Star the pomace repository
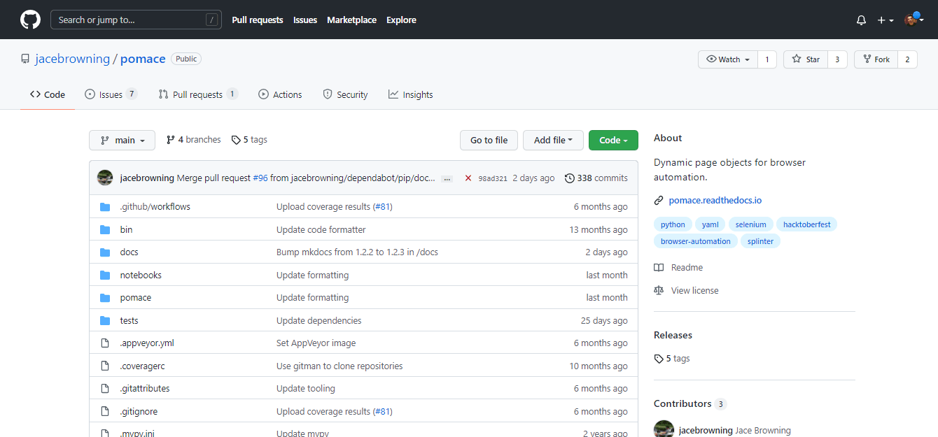 [x=806, y=59]
